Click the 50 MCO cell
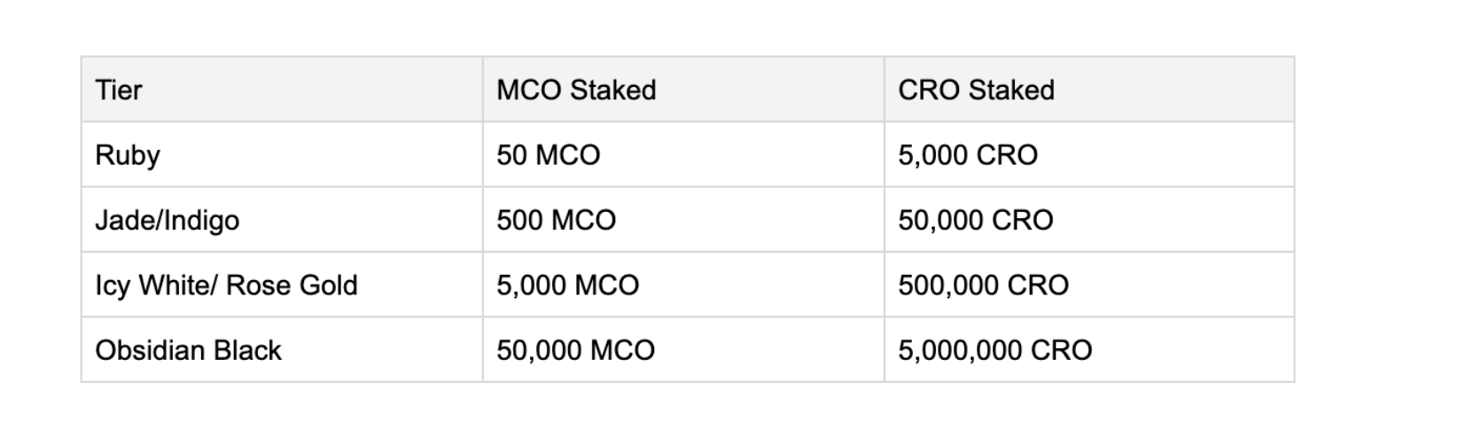This screenshot has height=422, width=1482. coord(683,154)
